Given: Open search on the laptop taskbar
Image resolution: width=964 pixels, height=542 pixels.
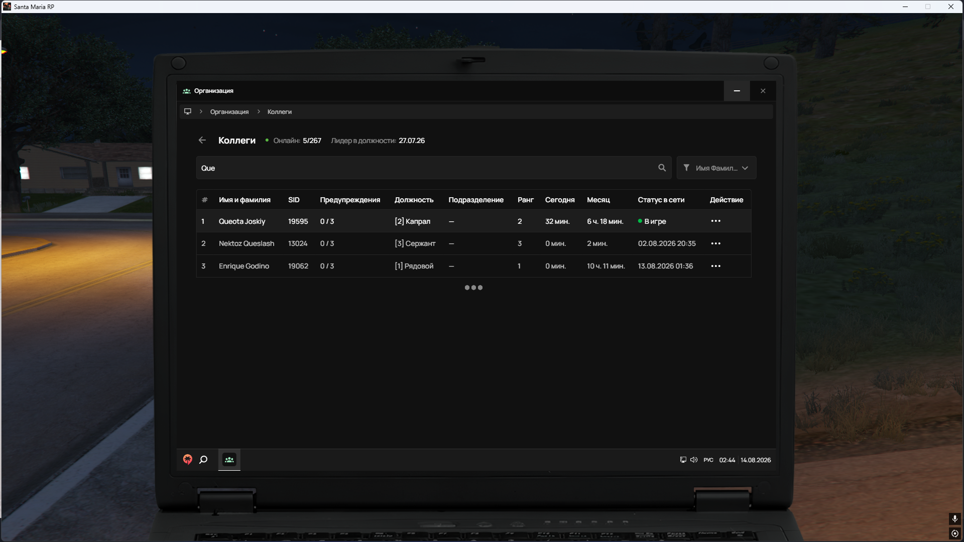Looking at the screenshot, I should click(x=203, y=460).
